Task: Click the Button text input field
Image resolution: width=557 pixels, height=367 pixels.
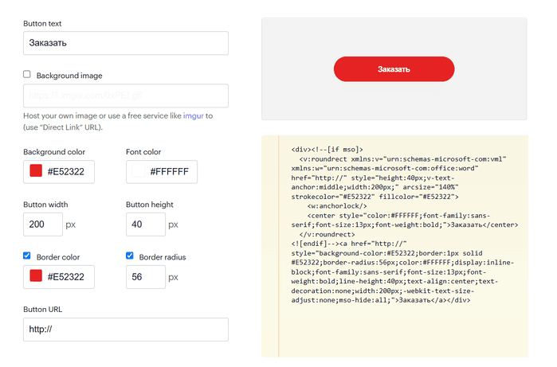Action: (126, 43)
